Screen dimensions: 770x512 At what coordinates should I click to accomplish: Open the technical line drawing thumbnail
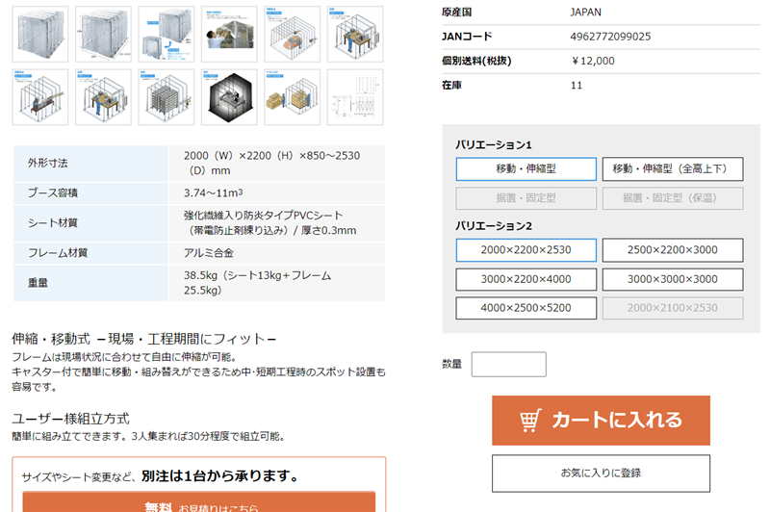[x=355, y=95]
